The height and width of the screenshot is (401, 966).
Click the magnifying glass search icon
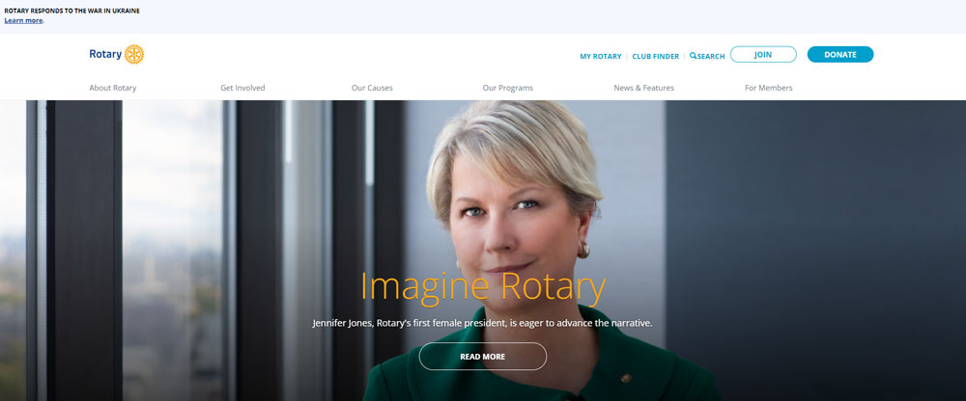(x=693, y=55)
